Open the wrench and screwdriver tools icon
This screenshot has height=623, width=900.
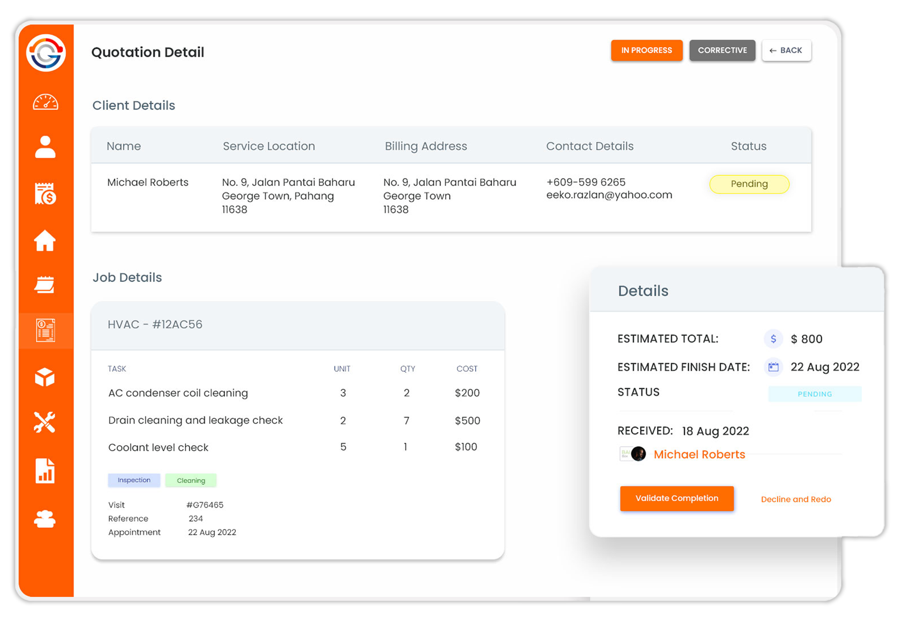(44, 423)
